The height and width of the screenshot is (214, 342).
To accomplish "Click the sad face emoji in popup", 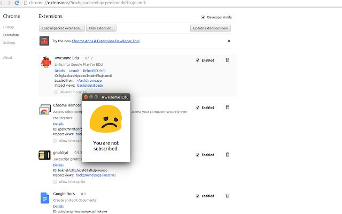I will 106,119.
